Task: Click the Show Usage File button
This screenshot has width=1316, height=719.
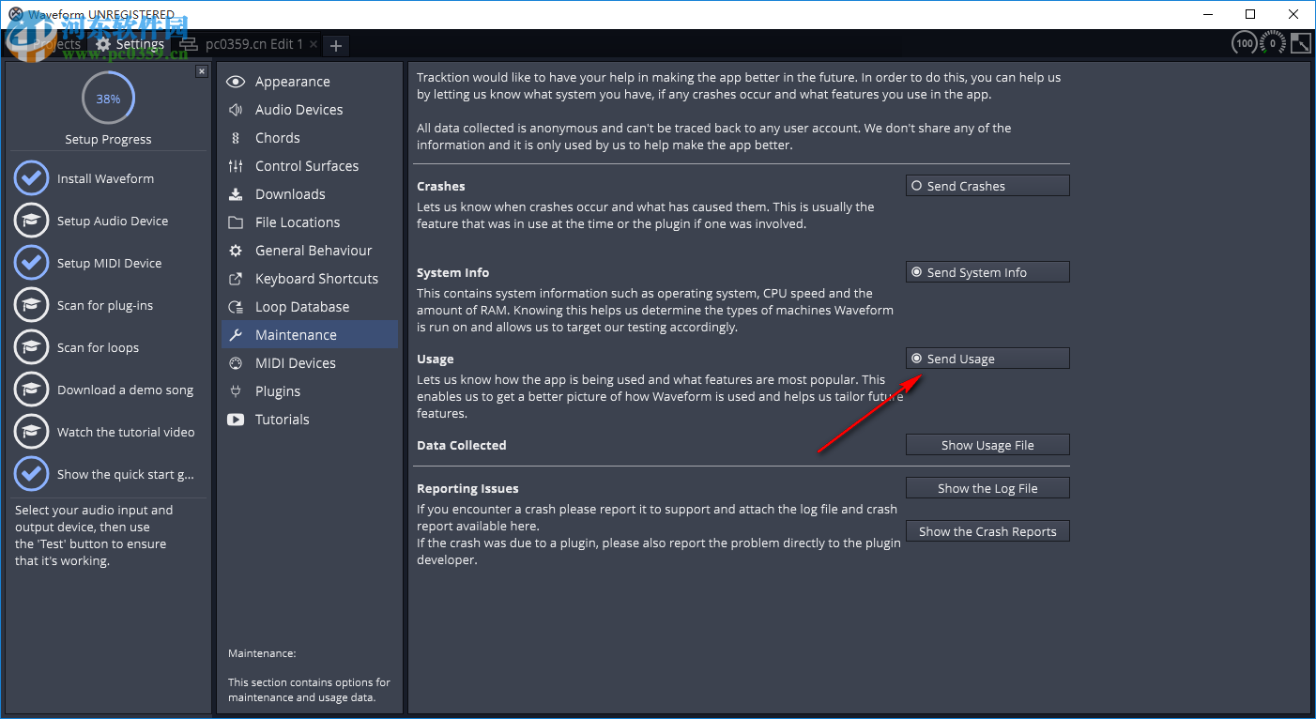Action: coord(987,445)
